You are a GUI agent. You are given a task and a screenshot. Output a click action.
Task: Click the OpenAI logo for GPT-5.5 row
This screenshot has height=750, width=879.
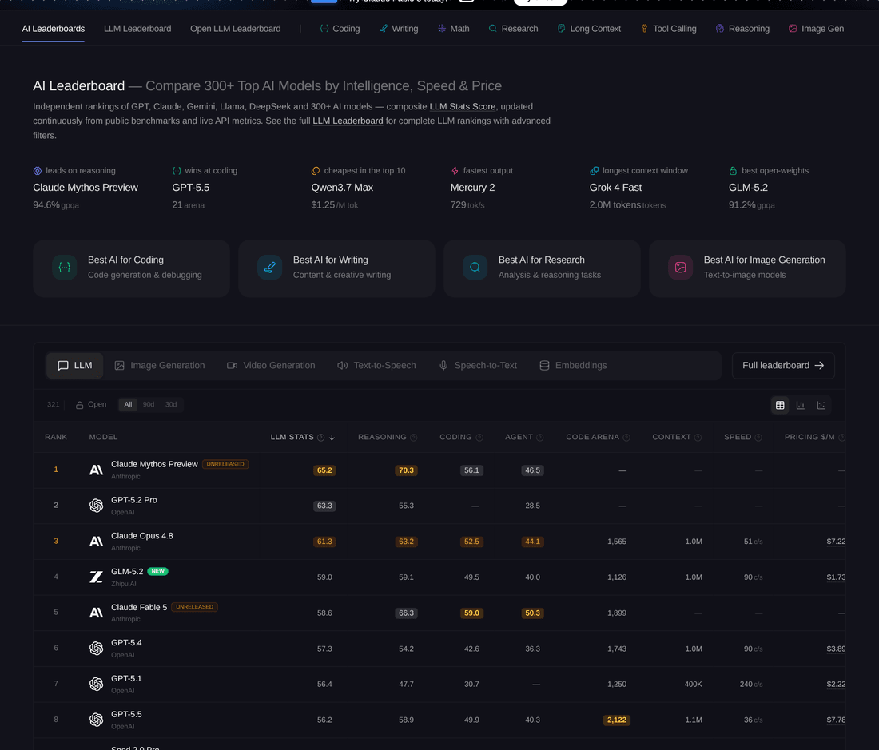pos(97,720)
